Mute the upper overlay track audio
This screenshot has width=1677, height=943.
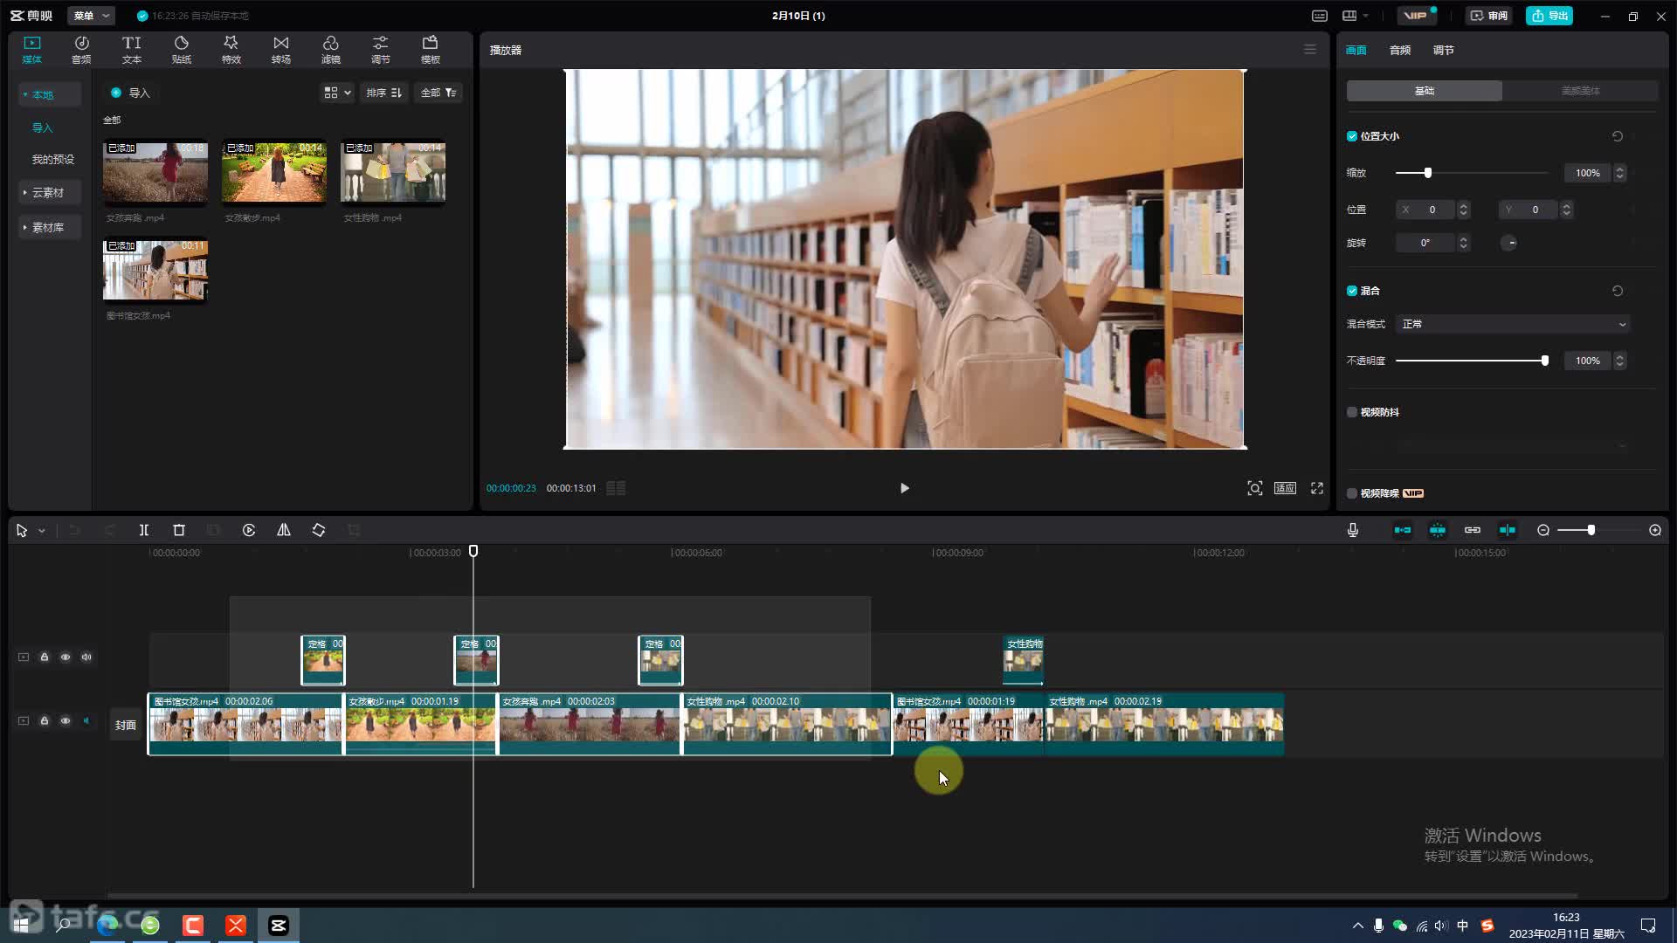[86, 657]
